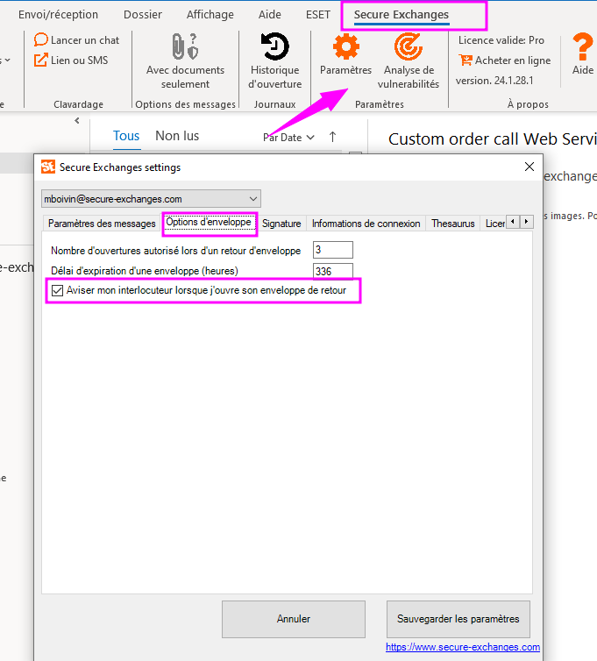Screen dimensions: 597x661
Task: Click Secure Exchanges logo in dialog title
Action: [x=48, y=167]
